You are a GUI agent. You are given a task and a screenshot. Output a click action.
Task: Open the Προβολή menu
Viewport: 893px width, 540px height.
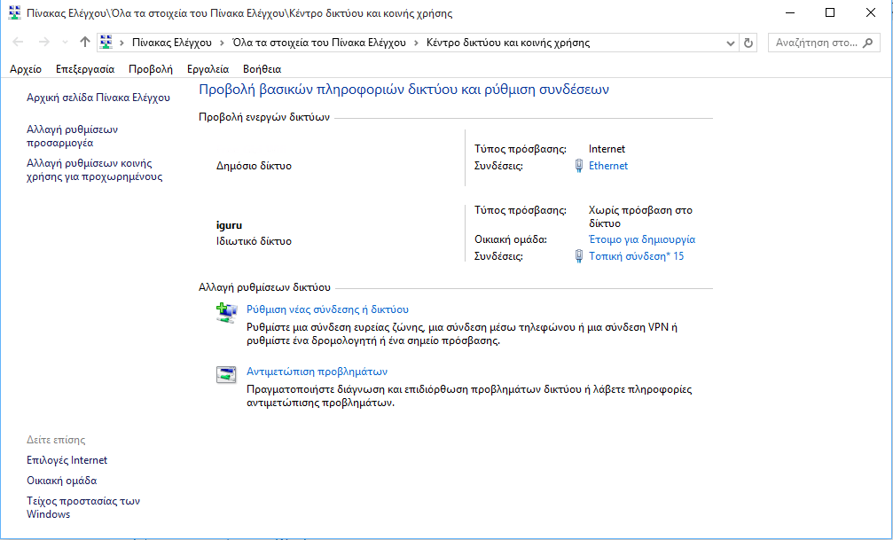pyautogui.click(x=150, y=68)
